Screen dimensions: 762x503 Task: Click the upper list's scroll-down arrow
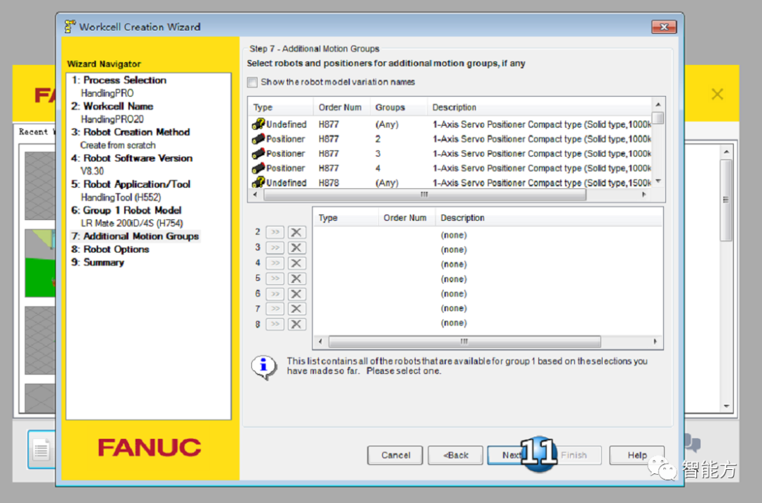click(658, 181)
